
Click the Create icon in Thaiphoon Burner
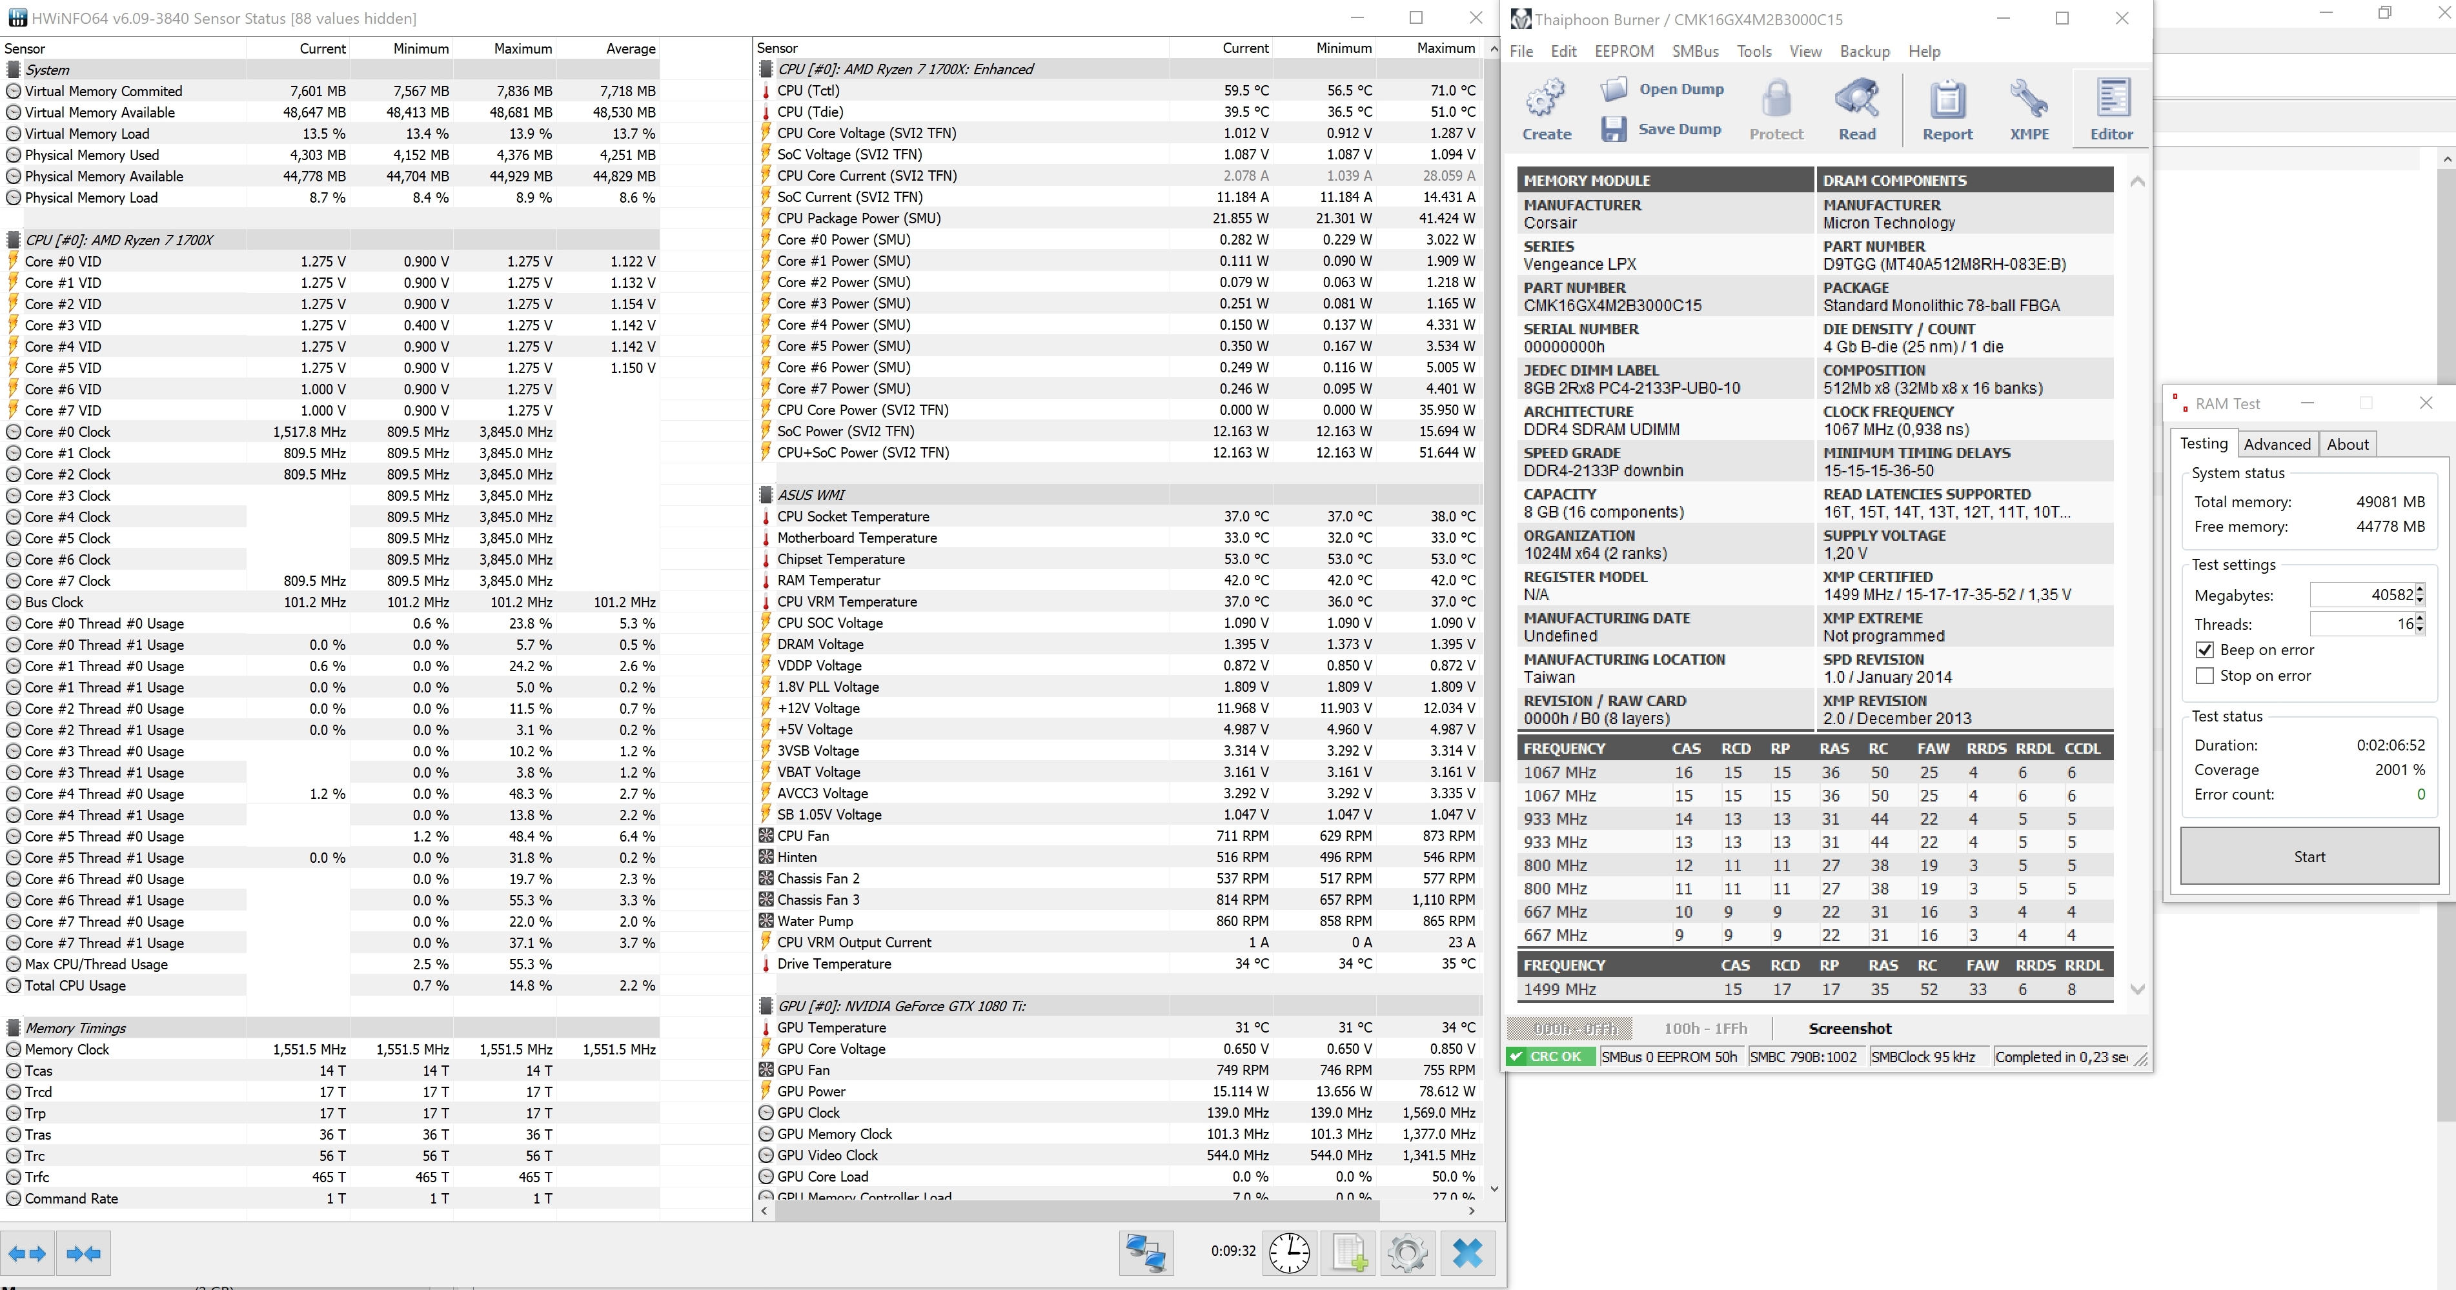[x=1545, y=100]
